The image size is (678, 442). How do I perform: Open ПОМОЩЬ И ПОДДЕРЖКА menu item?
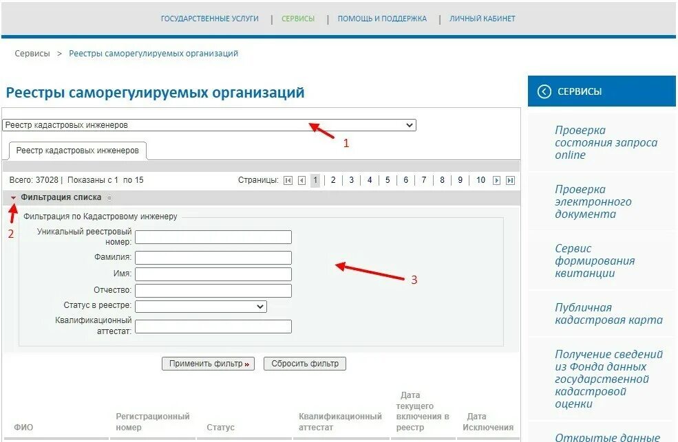click(x=382, y=19)
